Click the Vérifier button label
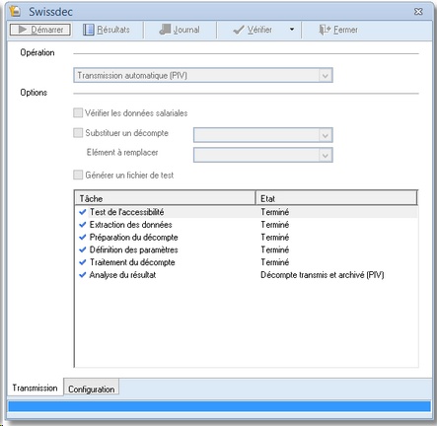The height and width of the screenshot is (426, 437). click(x=259, y=30)
